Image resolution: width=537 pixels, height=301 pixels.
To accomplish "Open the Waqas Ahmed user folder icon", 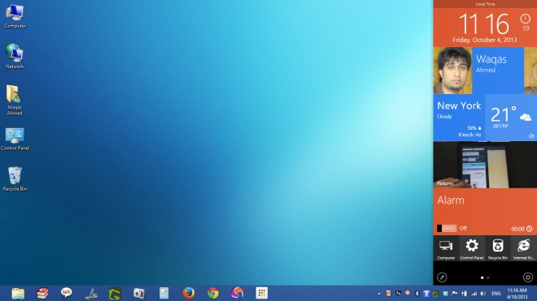I will 15,101.
